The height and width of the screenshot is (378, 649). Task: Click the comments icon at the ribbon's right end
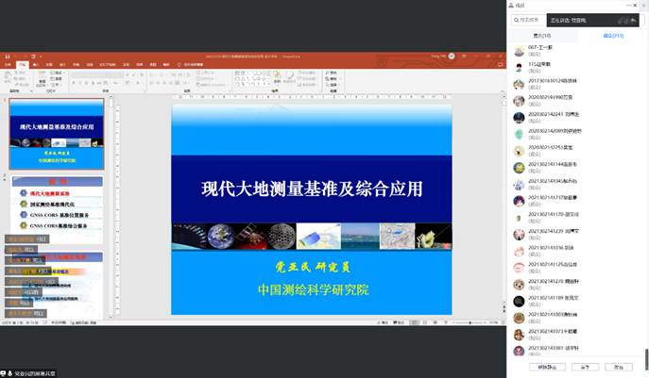coord(500,64)
